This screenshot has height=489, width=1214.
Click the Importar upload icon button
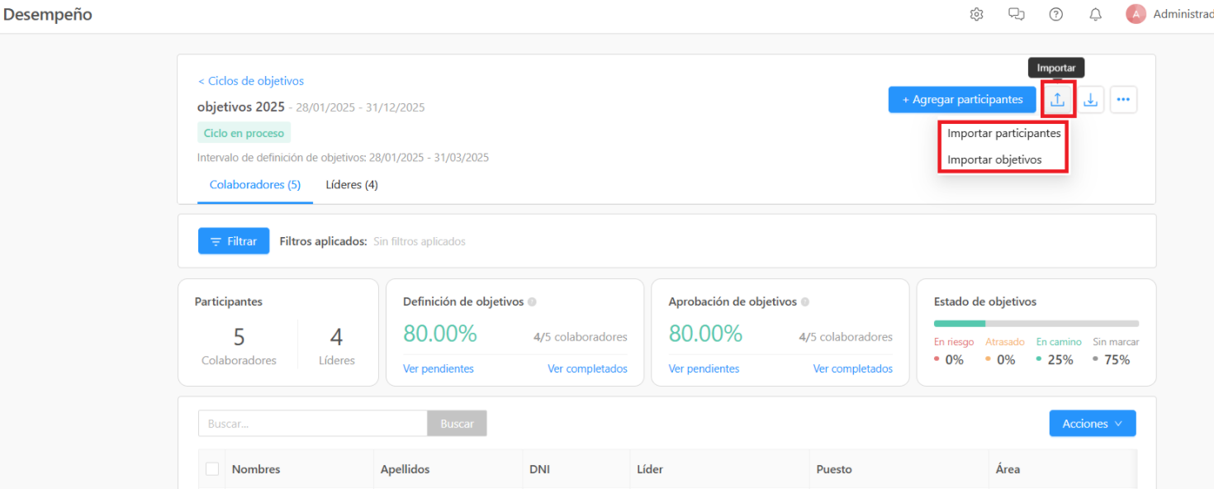pos(1057,100)
